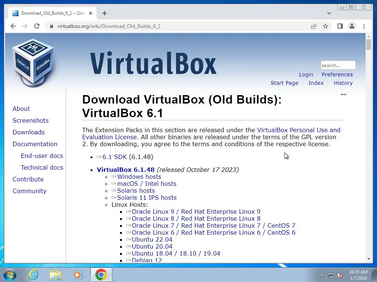
Task: Download Oracle Linux 7 / CentOS 7 package
Action: click(214, 226)
